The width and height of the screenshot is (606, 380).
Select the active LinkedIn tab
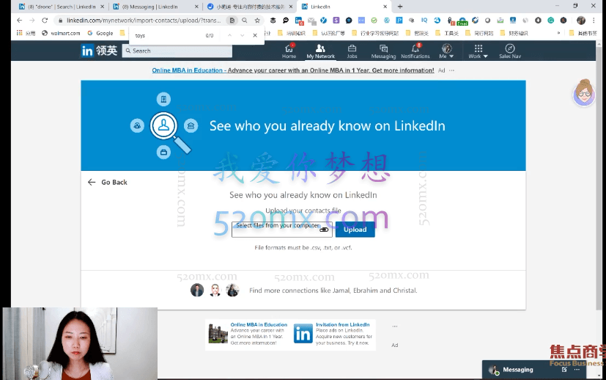click(x=344, y=7)
